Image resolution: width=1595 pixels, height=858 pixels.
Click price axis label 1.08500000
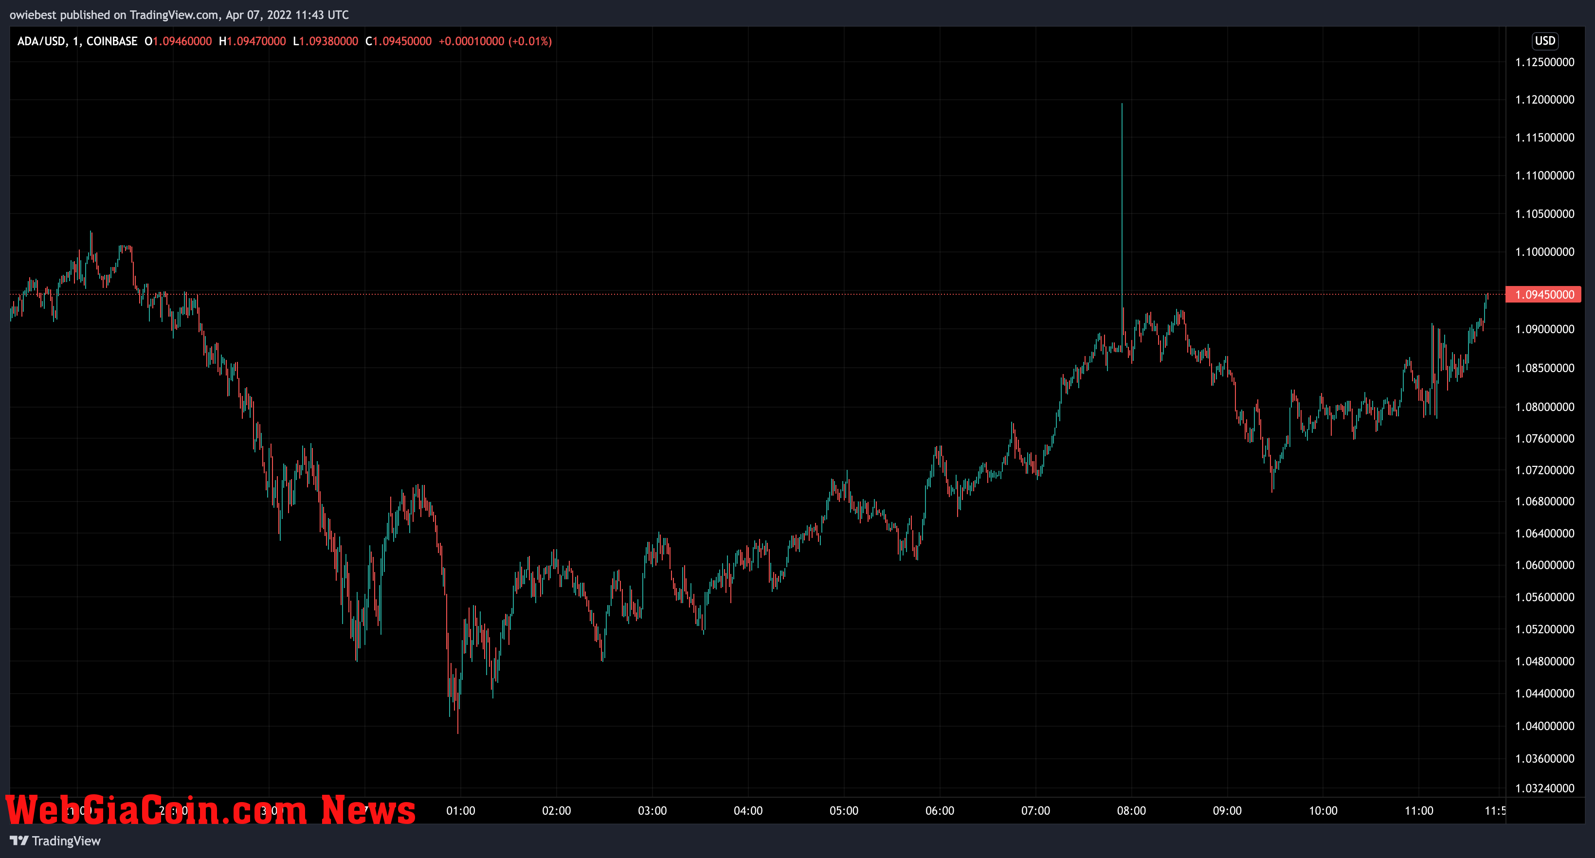pos(1545,368)
